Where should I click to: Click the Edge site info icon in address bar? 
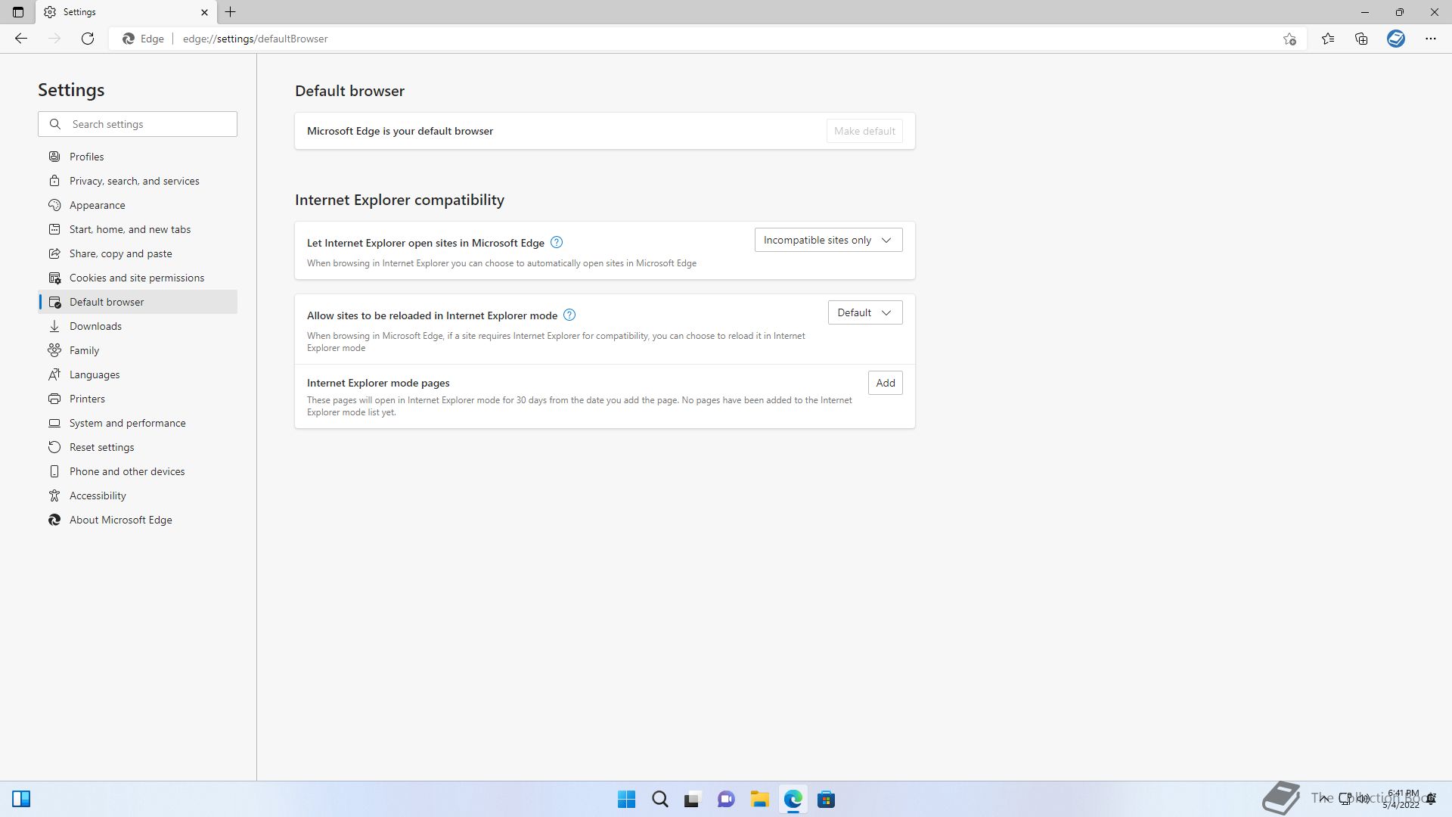(x=143, y=39)
